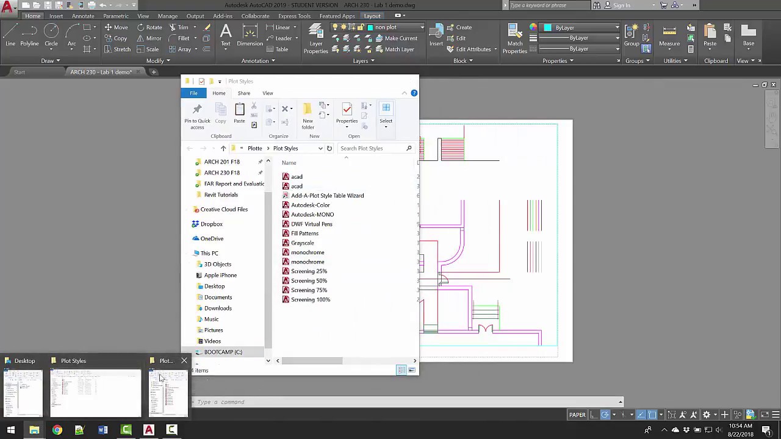781x439 pixels.
Task: Toggle PAPER space button in status bar
Action: [577, 415]
